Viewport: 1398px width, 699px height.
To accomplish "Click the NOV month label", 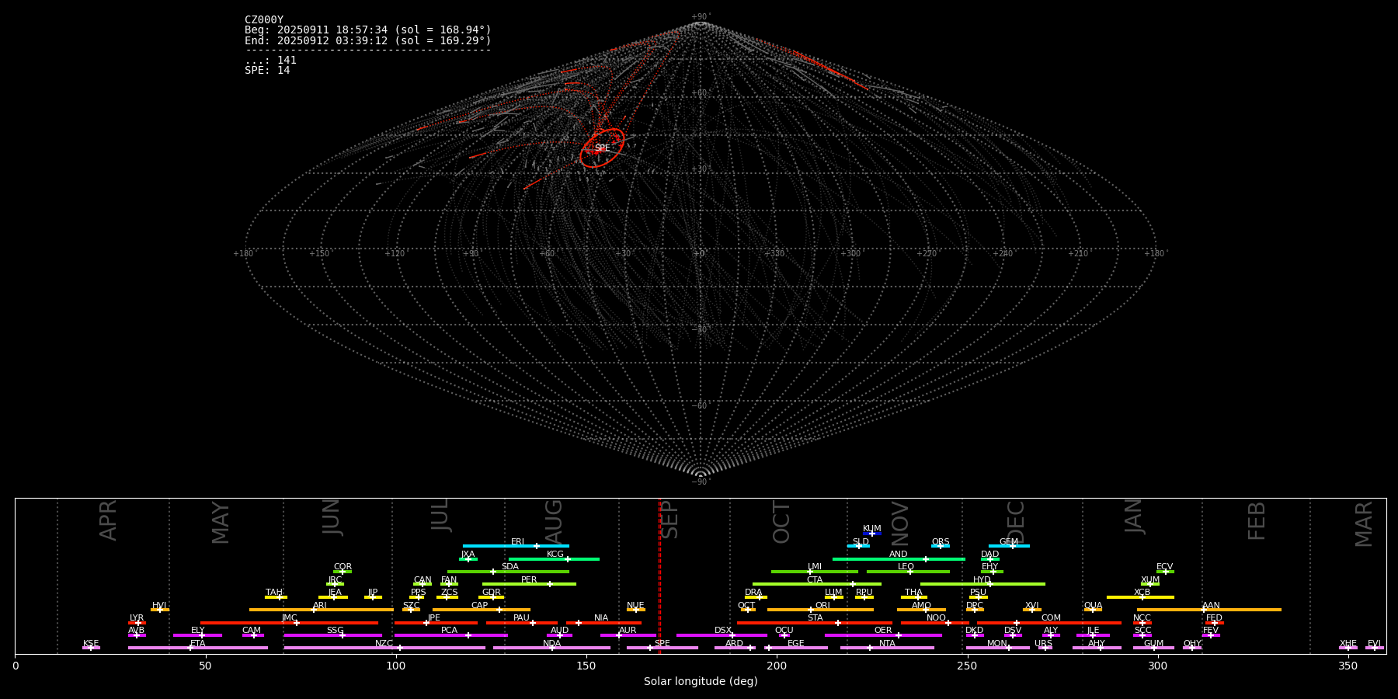I will [x=899, y=523].
